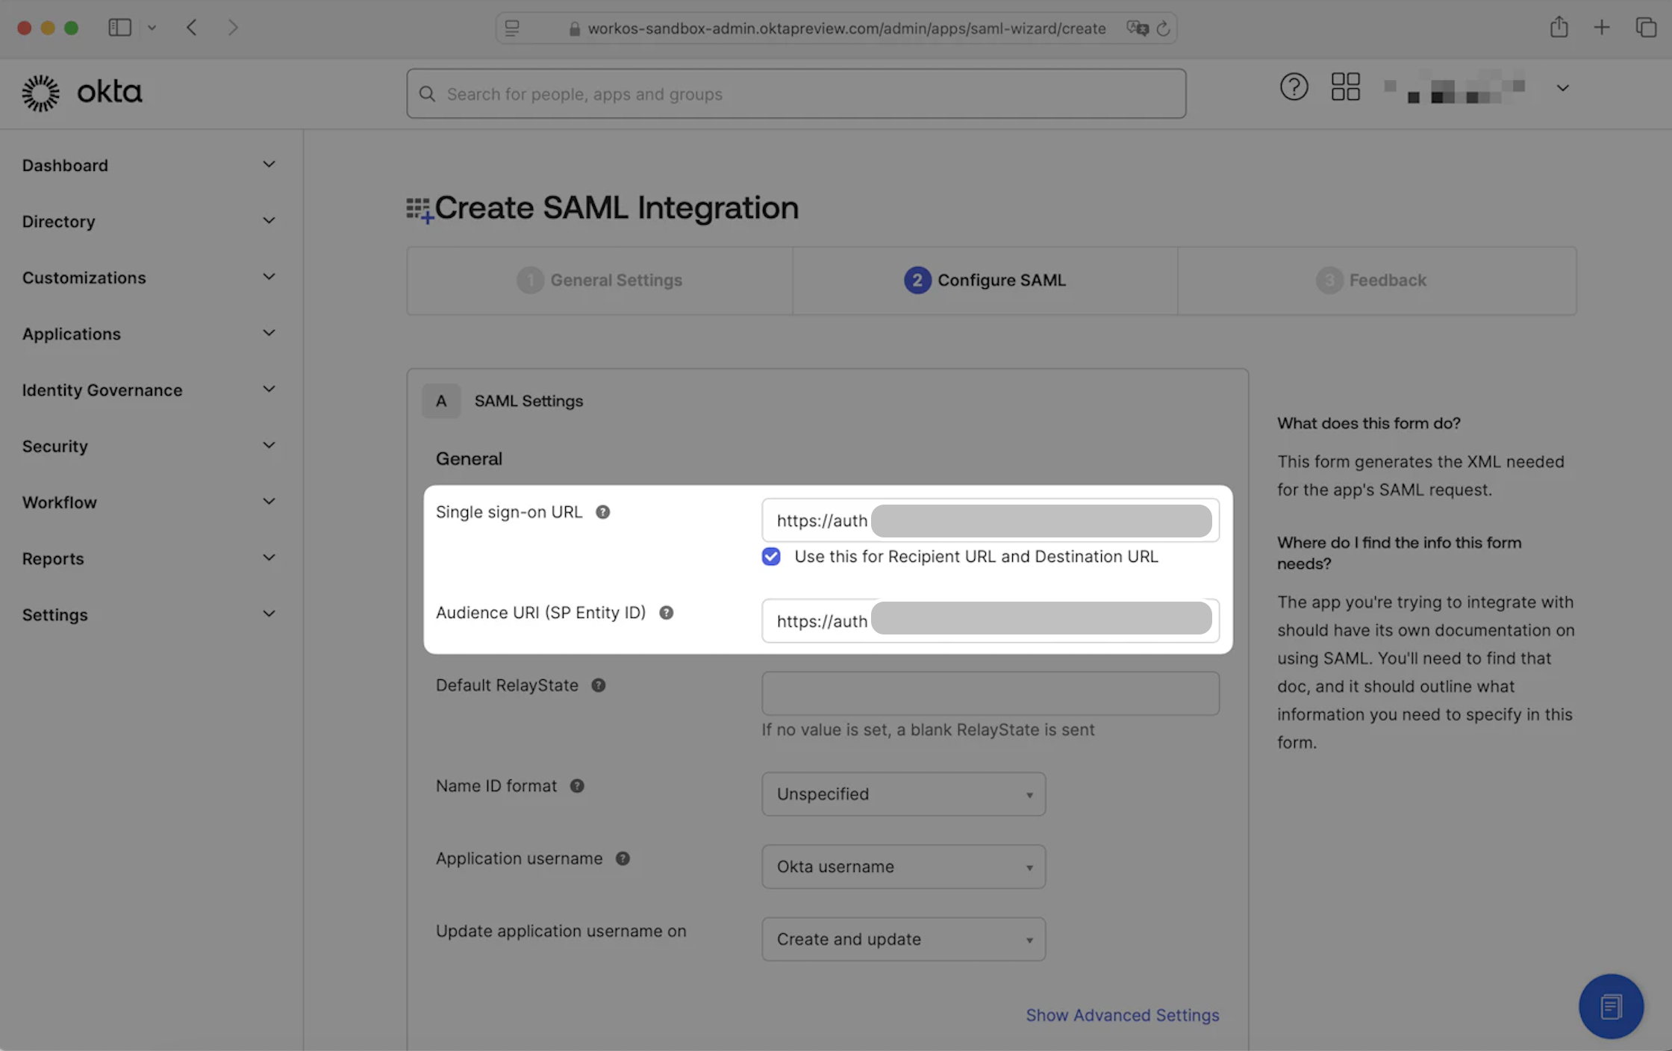Screen dimensions: 1672x1051
Task: Go to Feedback step tab
Action: (1376, 281)
